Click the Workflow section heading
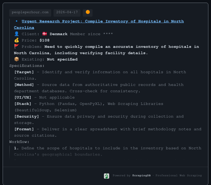 (19, 142)
